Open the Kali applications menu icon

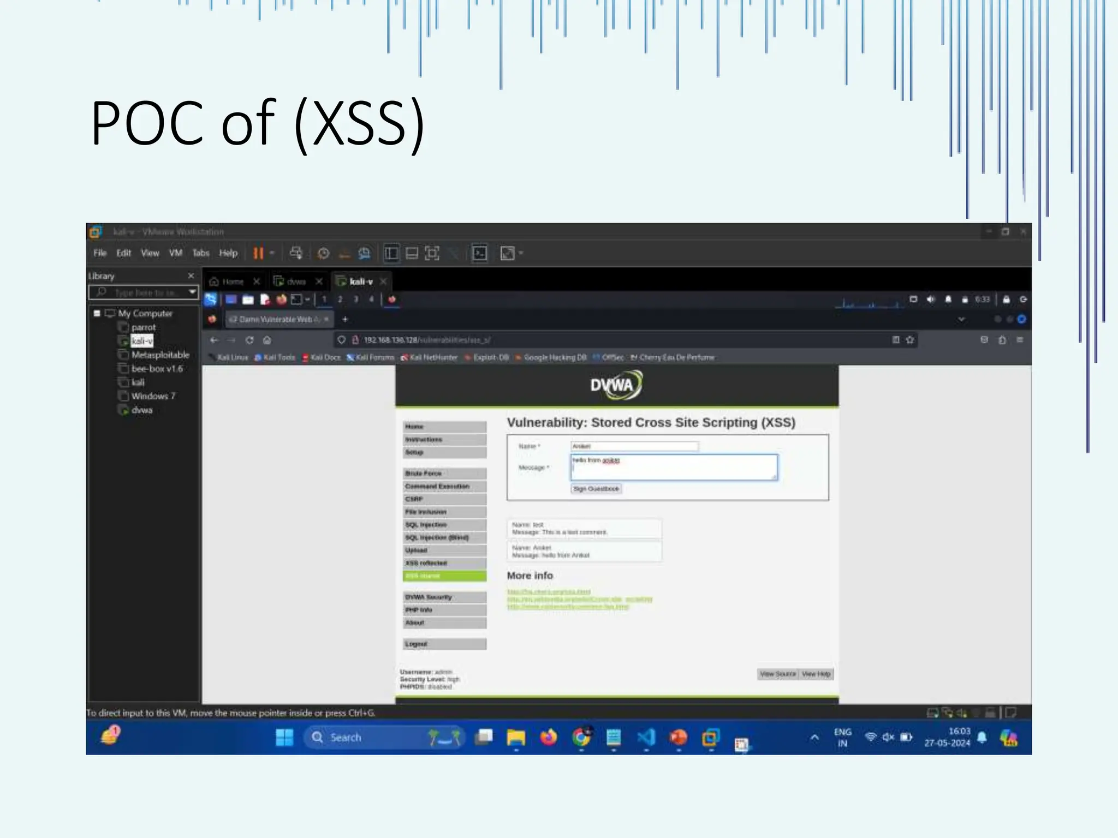pos(211,300)
